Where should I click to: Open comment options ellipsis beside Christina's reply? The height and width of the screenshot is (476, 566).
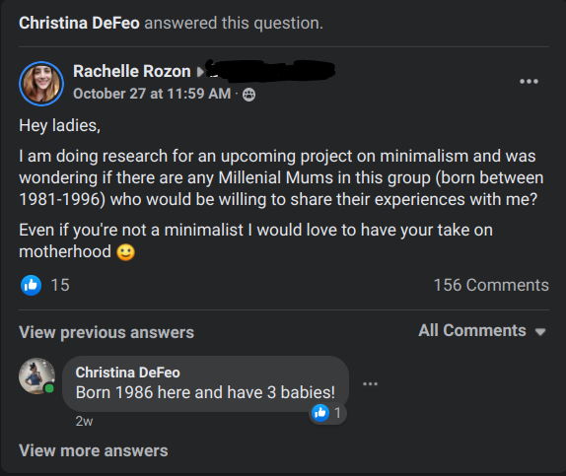coord(371,383)
